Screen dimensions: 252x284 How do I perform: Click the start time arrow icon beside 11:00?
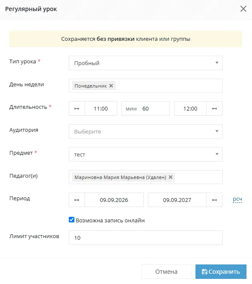click(77, 108)
